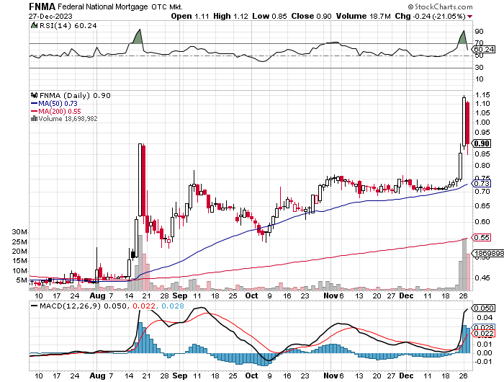Click the tallest gray volume bar in December
The image size is (504, 382).
pos(464,265)
